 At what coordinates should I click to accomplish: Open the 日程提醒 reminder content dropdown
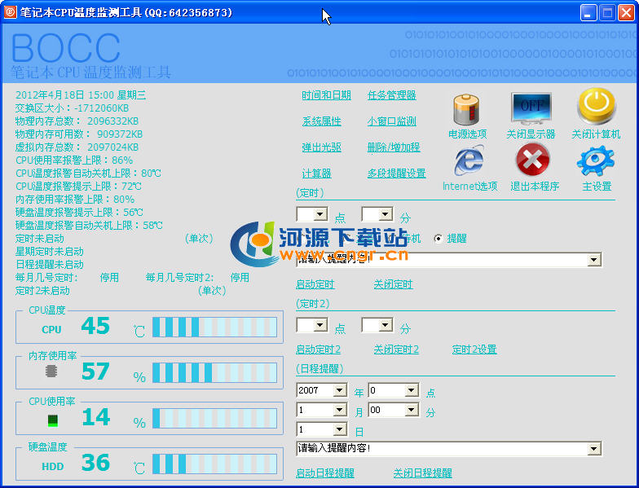point(593,449)
